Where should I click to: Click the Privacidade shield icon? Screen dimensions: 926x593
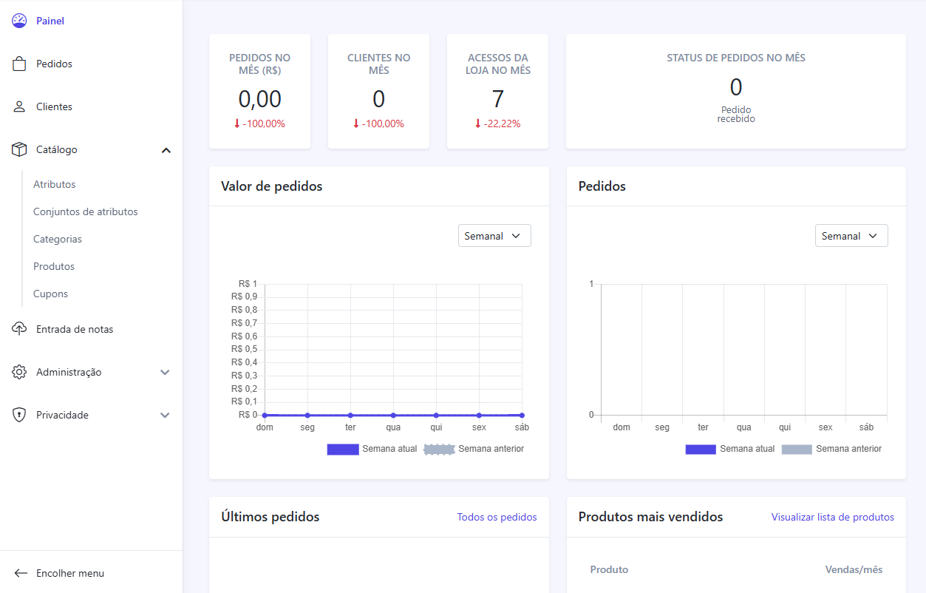pos(19,416)
